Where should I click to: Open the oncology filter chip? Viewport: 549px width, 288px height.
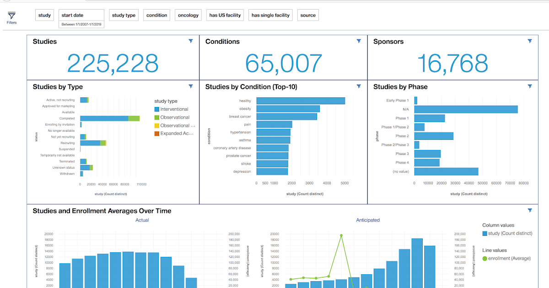coord(188,15)
